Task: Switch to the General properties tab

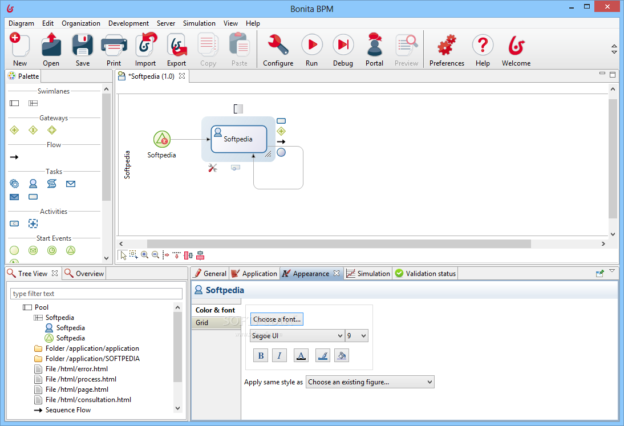Action: point(210,274)
